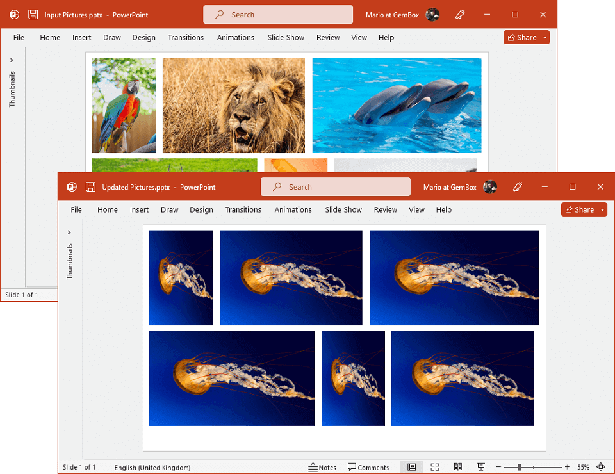Toggle the Comments pane in status bar
The height and width of the screenshot is (474, 615).
(368, 467)
